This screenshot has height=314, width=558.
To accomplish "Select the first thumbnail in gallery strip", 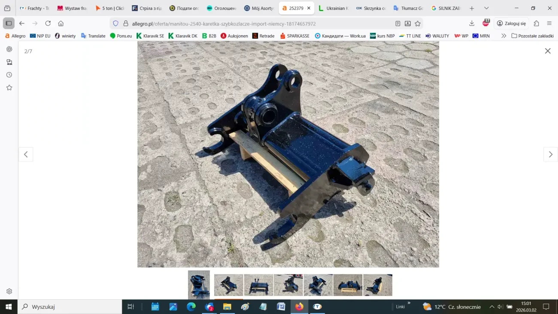I will 199,284.
